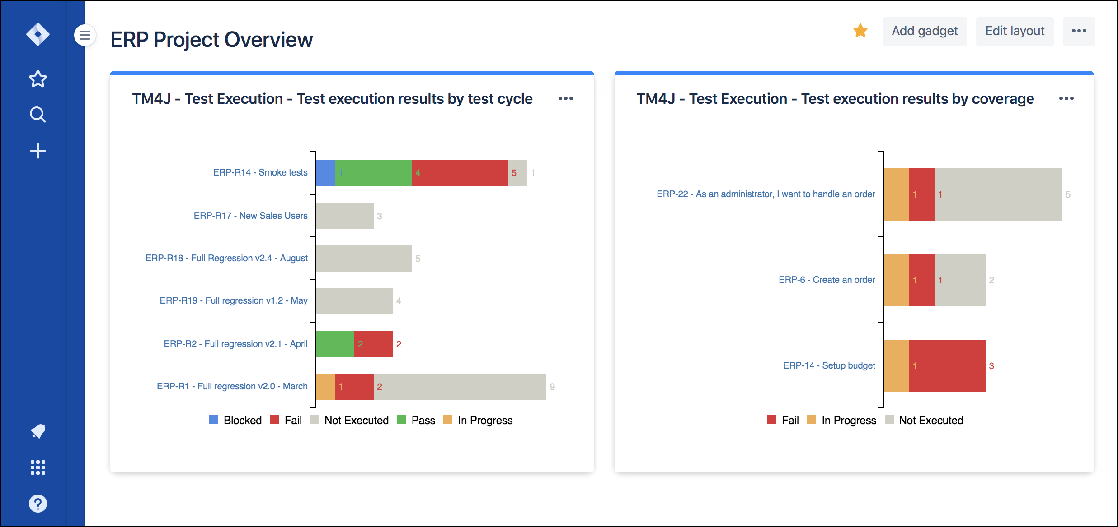Open starred items in the sidebar
Image resolution: width=1118 pixels, height=527 pixels.
click(x=38, y=79)
